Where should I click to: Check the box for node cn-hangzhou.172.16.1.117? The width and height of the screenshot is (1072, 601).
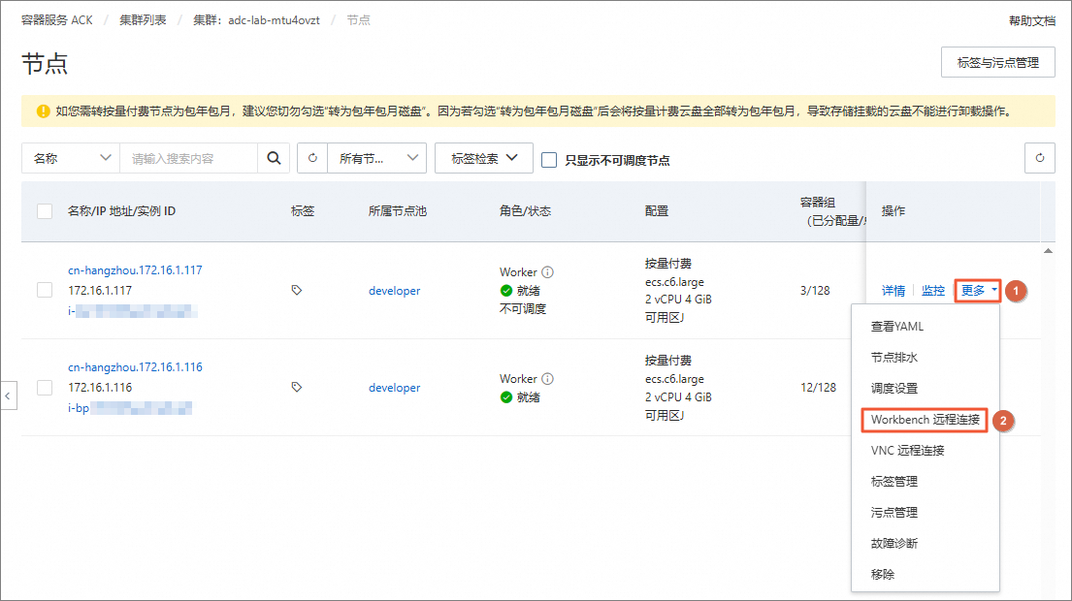tap(45, 290)
